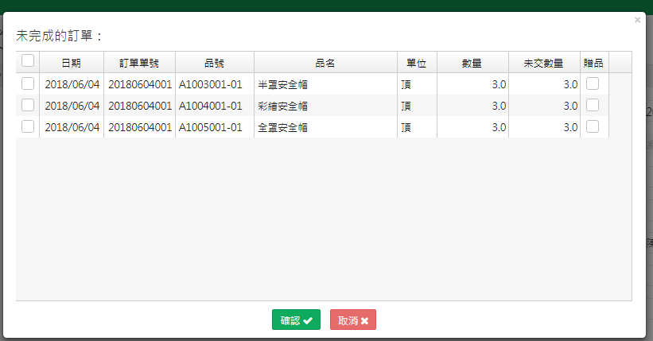
Task: Select the product name 彩繪安全帽
Action: (283, 107)
